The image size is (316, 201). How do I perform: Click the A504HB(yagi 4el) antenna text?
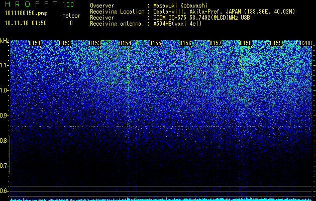click(177, 24)
